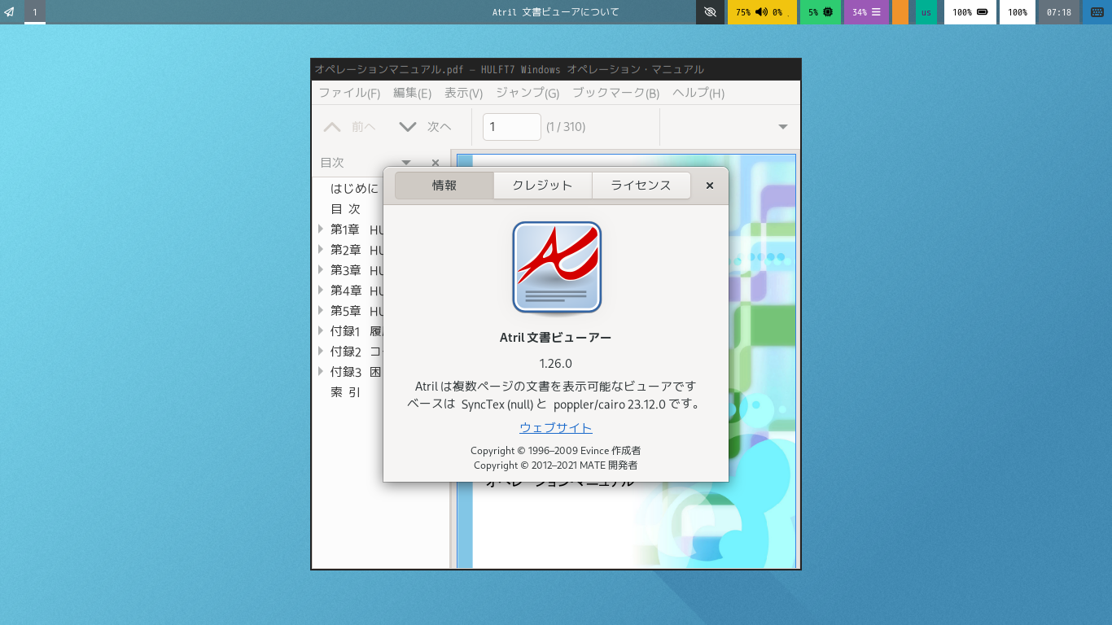Click the volume indicator showing 75%
The width and height of the screenshot is (1112, 625).
tap(761, 12)
